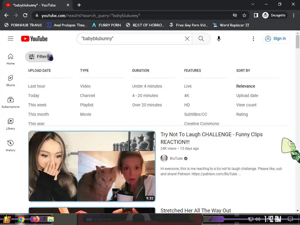Open the BluTube channel link

click(176, 158)
